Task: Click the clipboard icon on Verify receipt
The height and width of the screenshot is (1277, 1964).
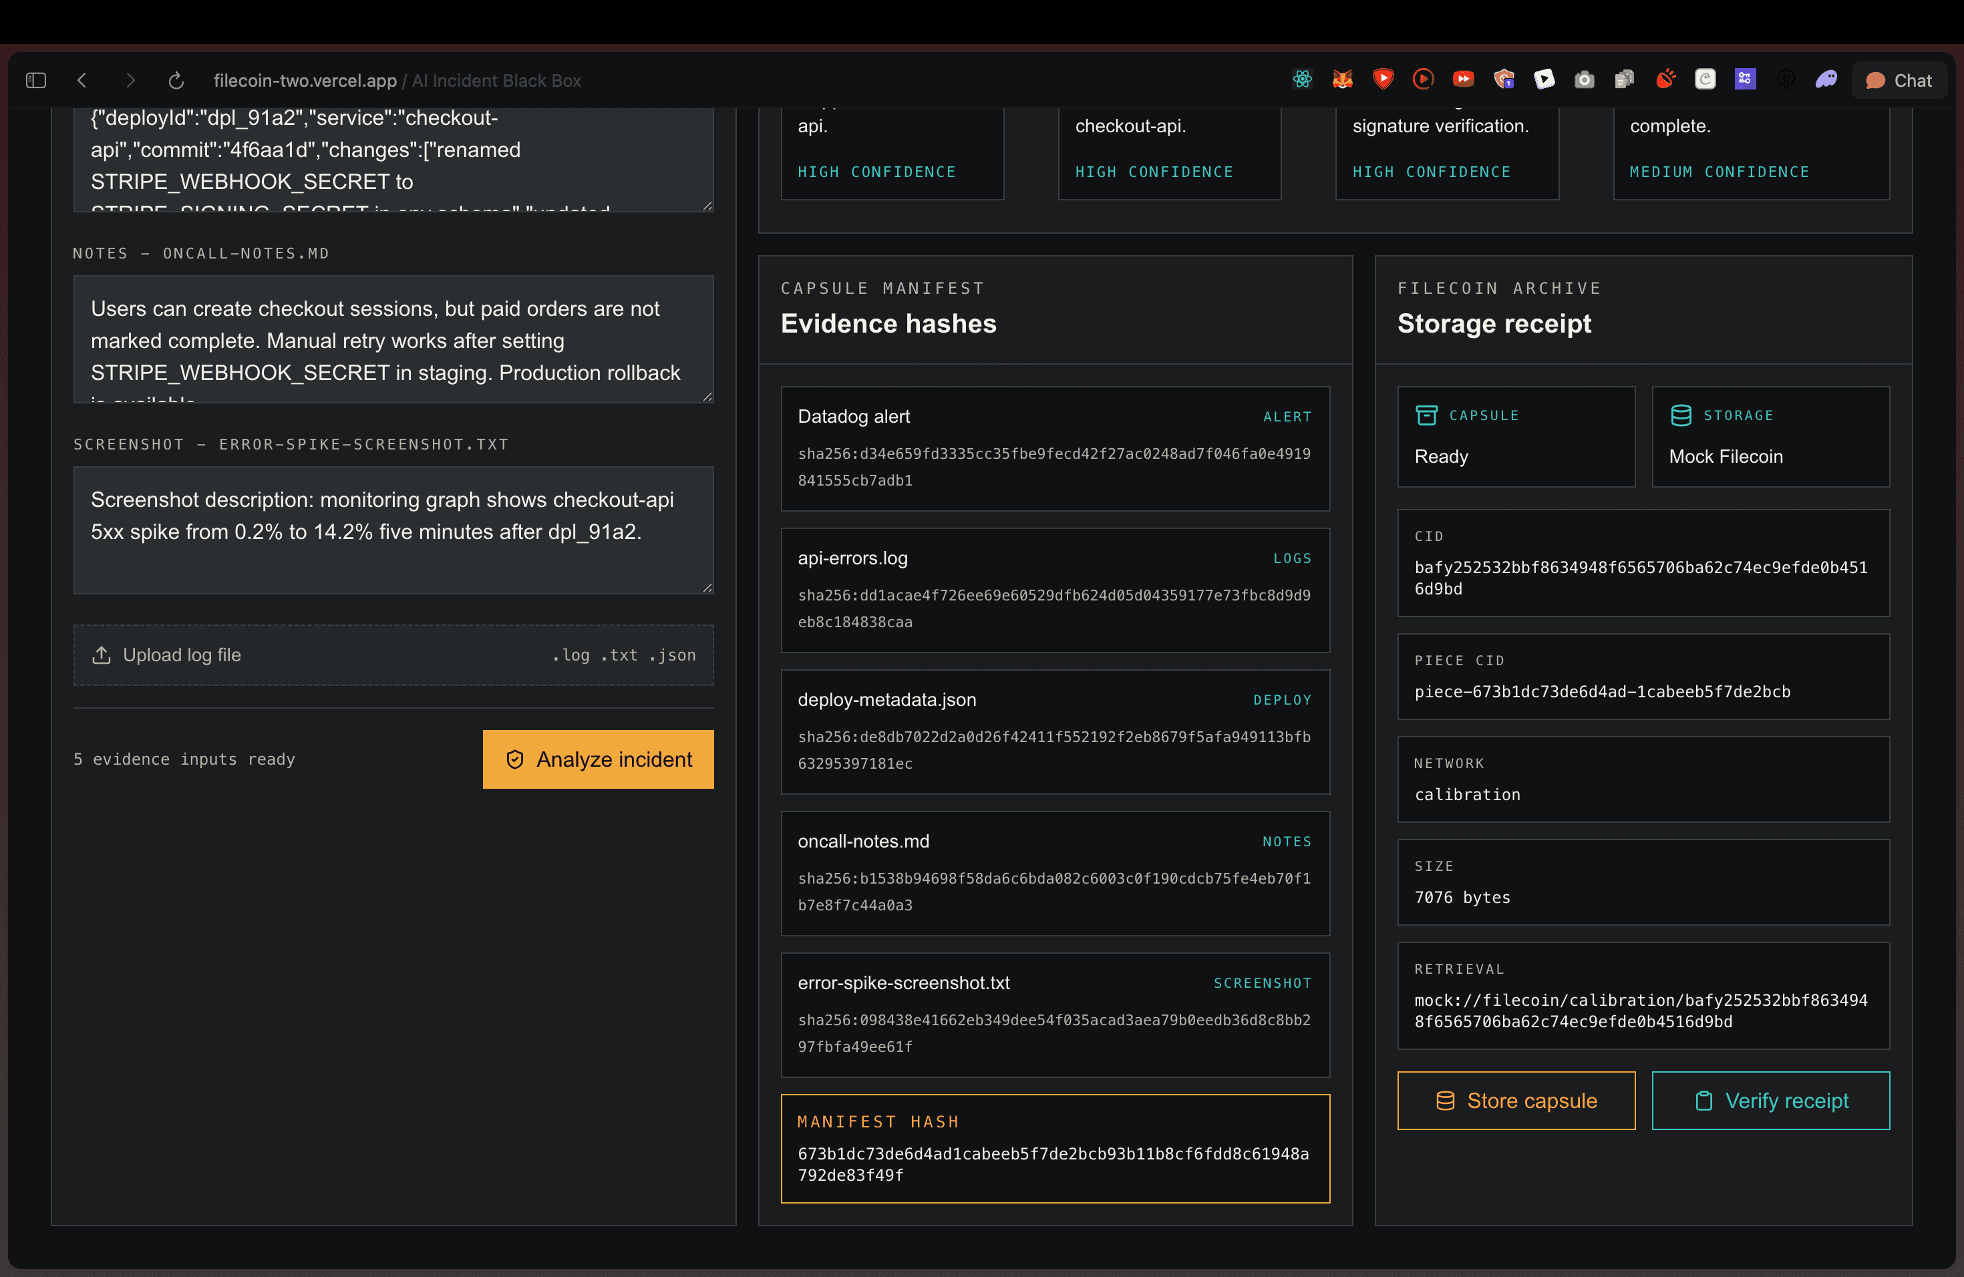Action: pyautogui.click(x=1703, y=1101)
